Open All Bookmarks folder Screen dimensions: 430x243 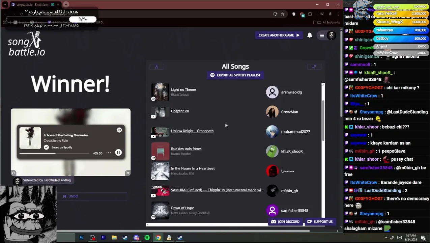(x=329, y=22)
